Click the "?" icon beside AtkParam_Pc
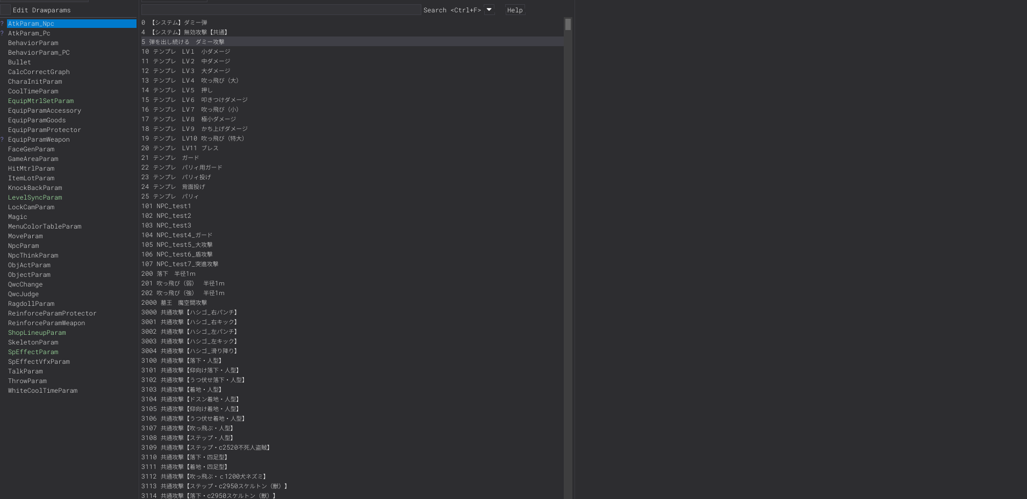1027x499 pixels. click(x=2, y=33)
